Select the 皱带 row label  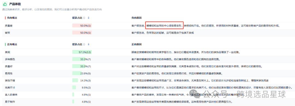tap(8, 33)
